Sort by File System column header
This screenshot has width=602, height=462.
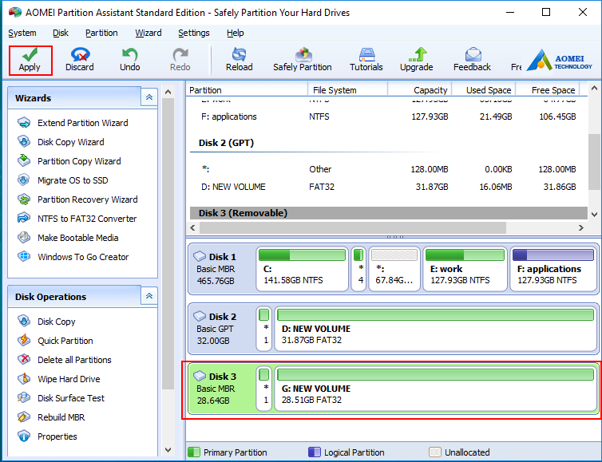[x=348, y=90]
